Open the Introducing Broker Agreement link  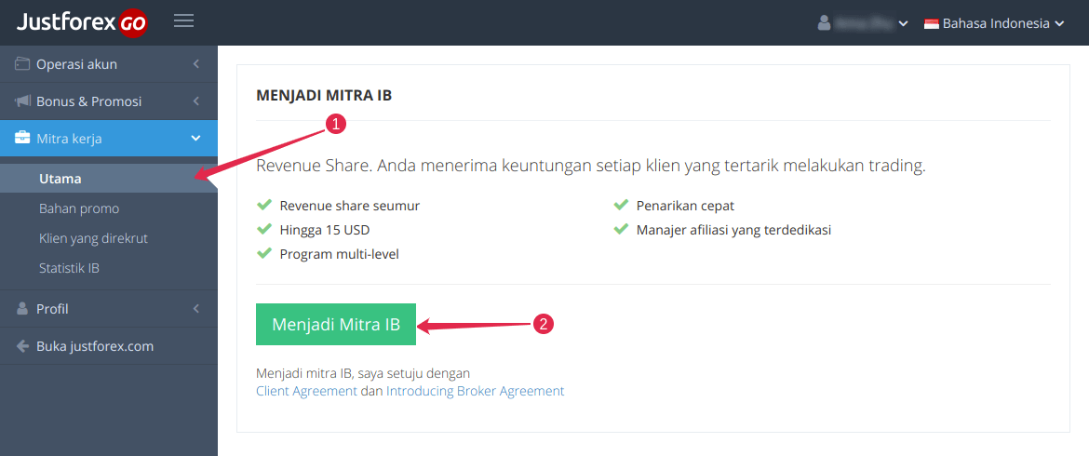pos(475,391)
